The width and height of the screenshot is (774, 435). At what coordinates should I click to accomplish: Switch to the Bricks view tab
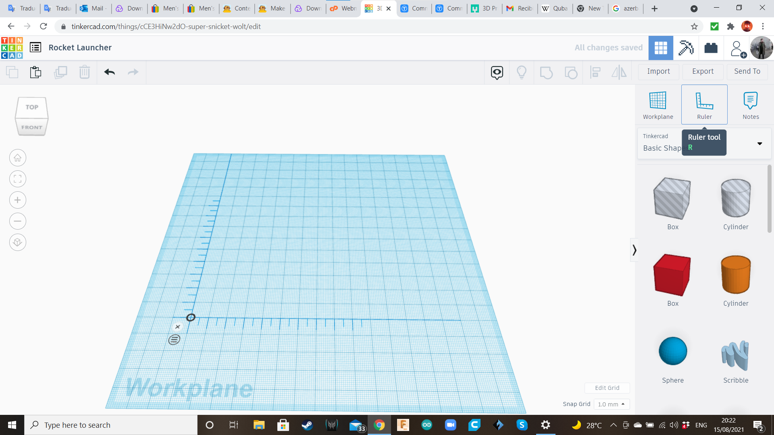711,48
